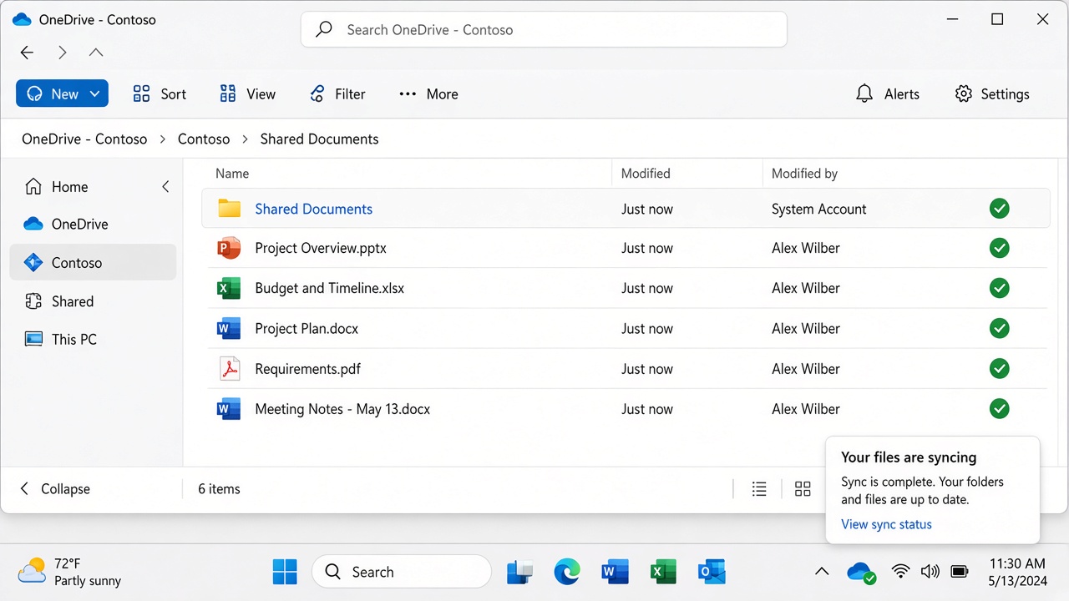The image size is (1069, 601).
Task: Open the PowerPoint icon for Project Overview.pptx
Action: (x=229, y=248)
